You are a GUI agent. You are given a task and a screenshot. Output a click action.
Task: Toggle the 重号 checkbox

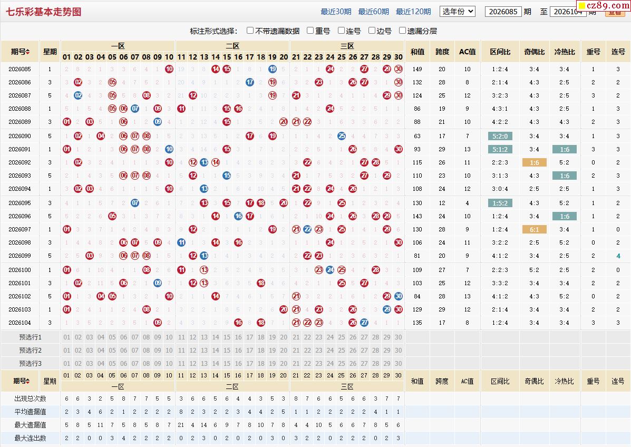tap(310, 31)
